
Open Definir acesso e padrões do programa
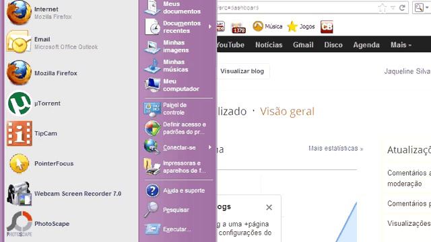click(x=178, y=128)
